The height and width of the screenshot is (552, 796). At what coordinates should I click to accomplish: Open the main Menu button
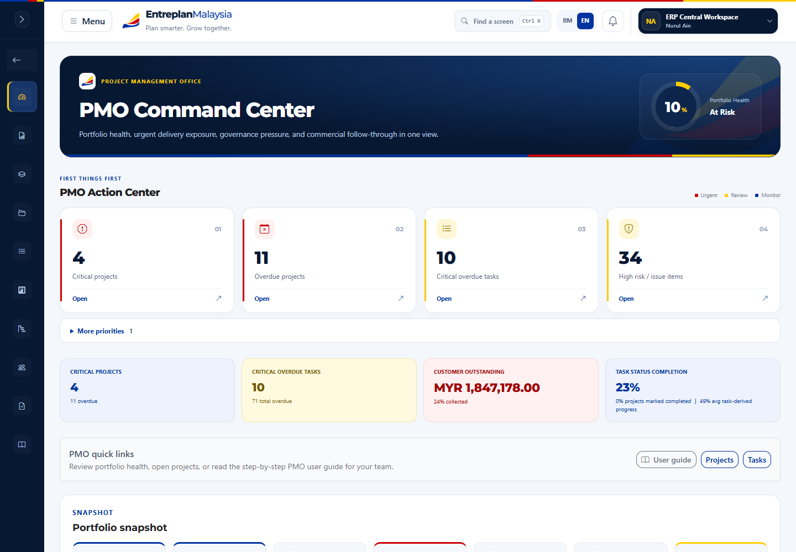[x=87, y=21]
